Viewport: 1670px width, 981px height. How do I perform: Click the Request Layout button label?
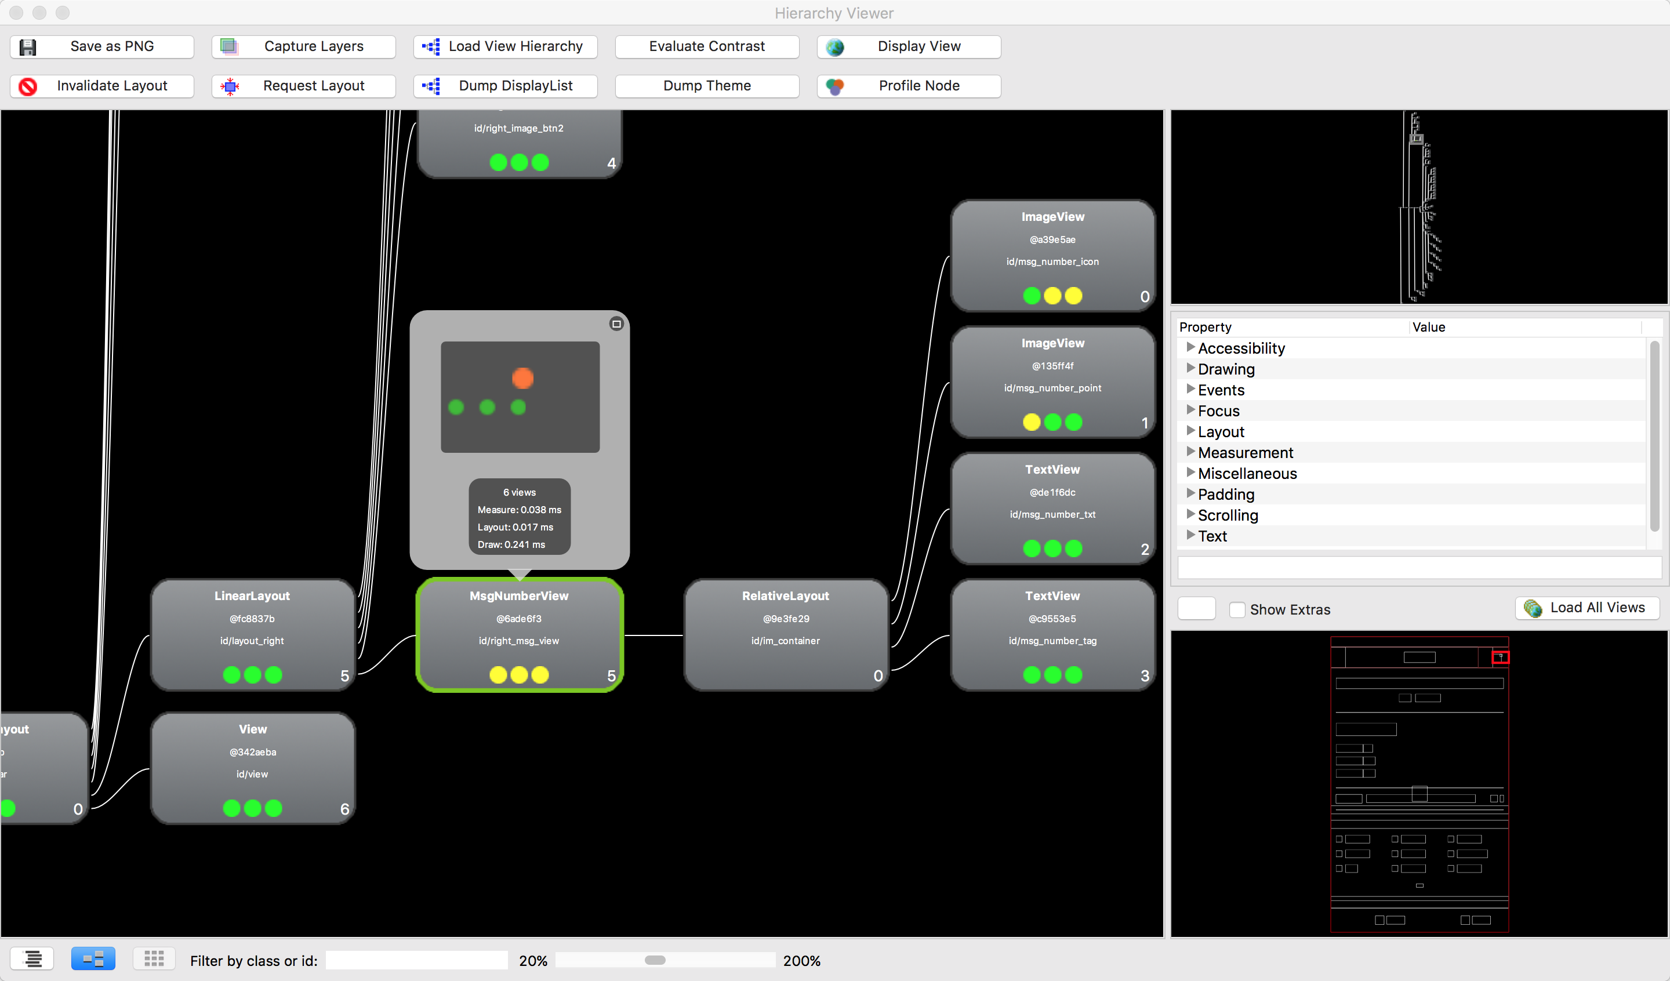tap(314, 86)
